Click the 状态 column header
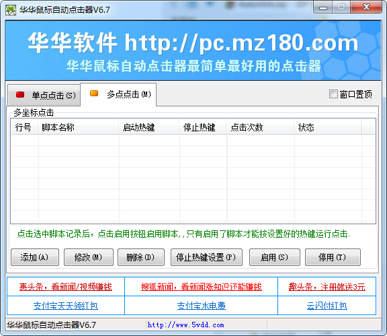This screenshot has width=387, height=336. point(327,127)
